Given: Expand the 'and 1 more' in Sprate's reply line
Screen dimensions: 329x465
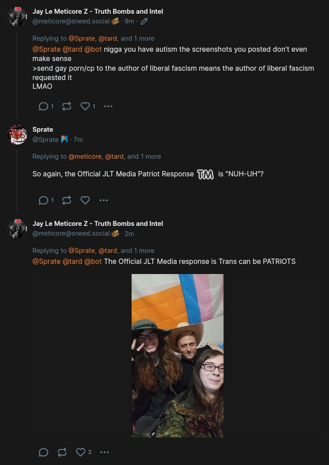Looking at the screenshot, I should tap(144, 156).
